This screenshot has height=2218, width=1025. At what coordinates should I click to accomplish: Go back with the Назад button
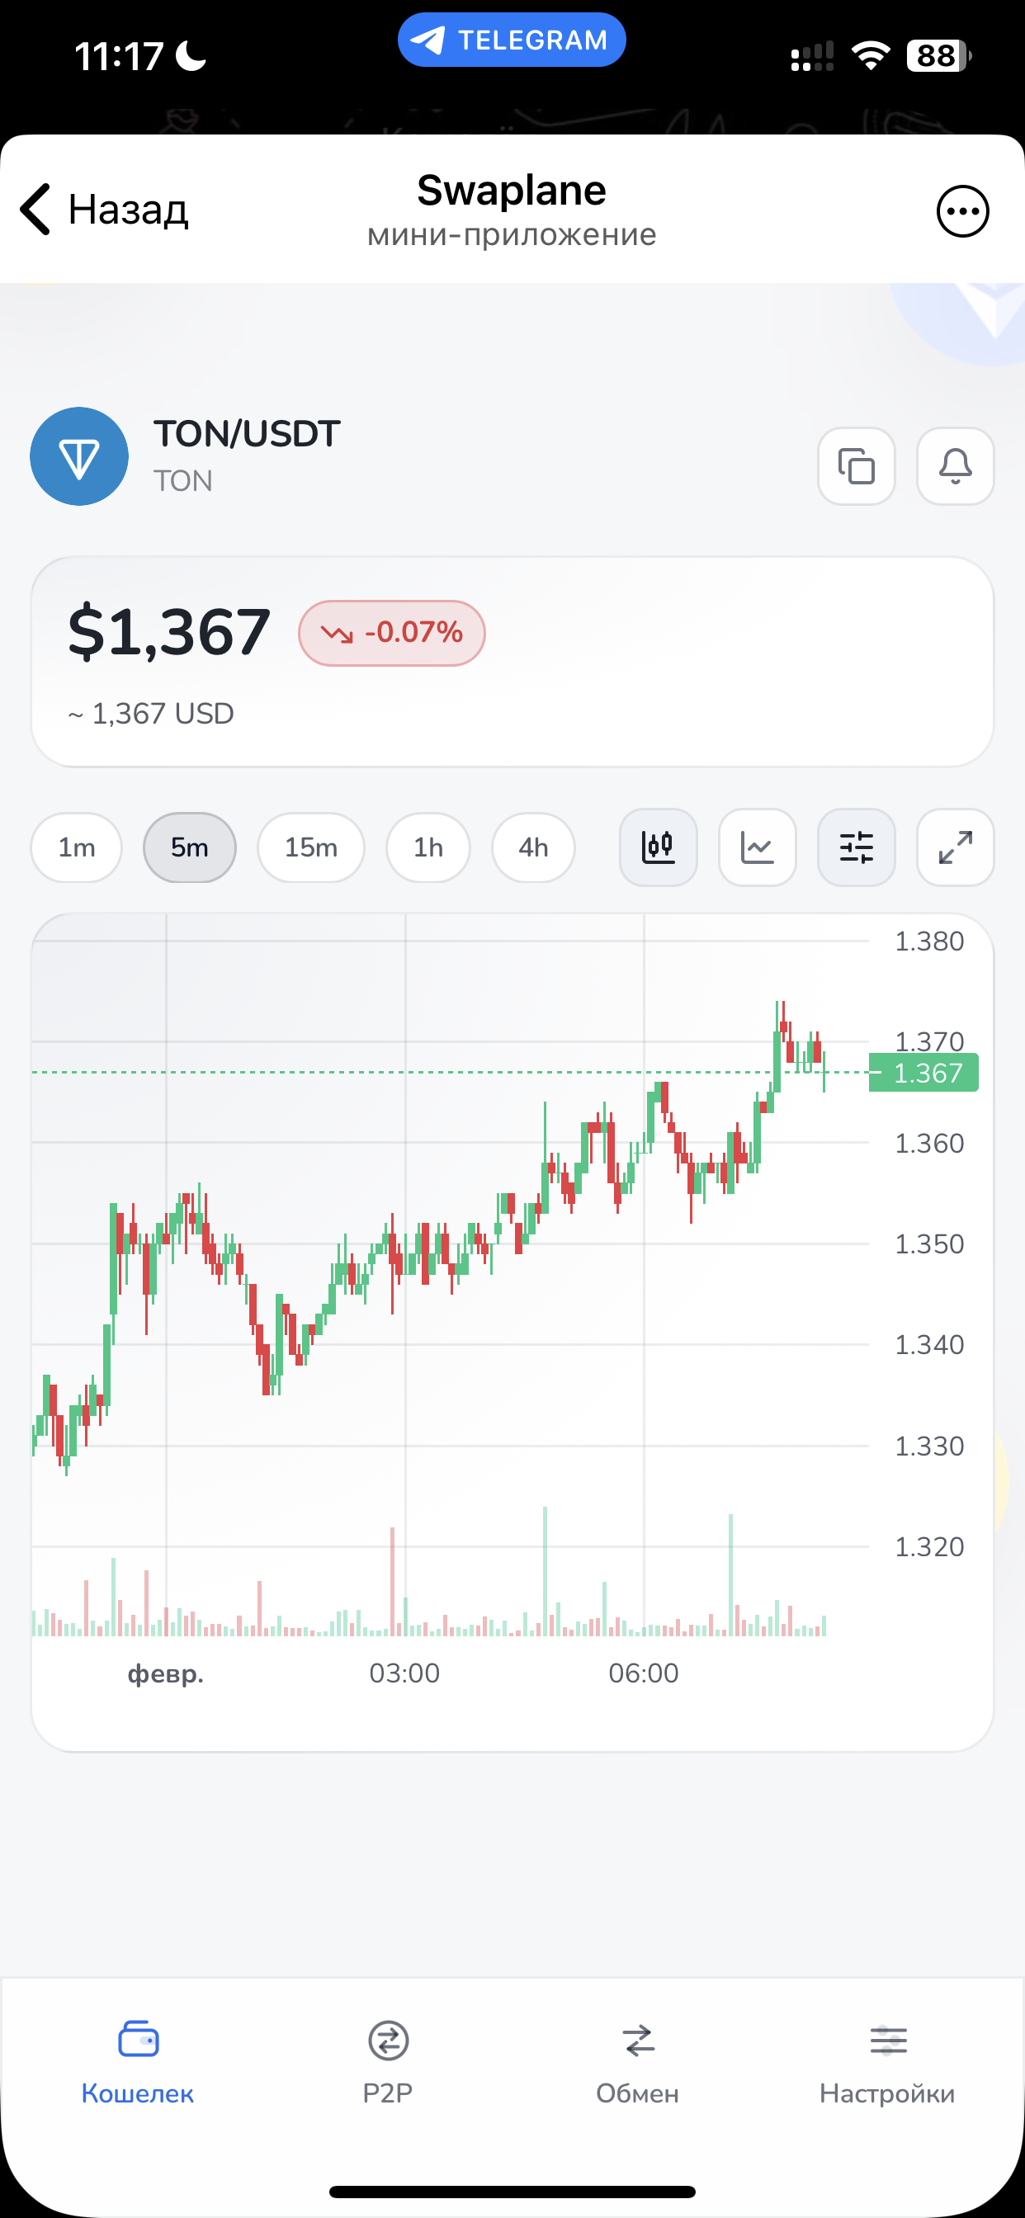[x=105, y=210]
